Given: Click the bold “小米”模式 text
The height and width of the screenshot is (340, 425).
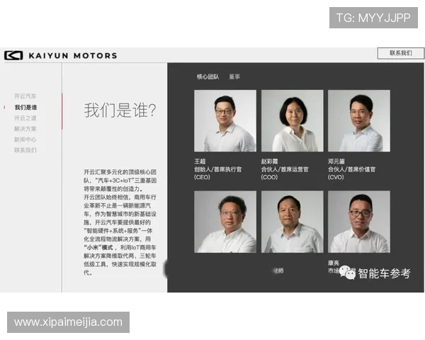Looking at the screenshot, I should 98,247.
